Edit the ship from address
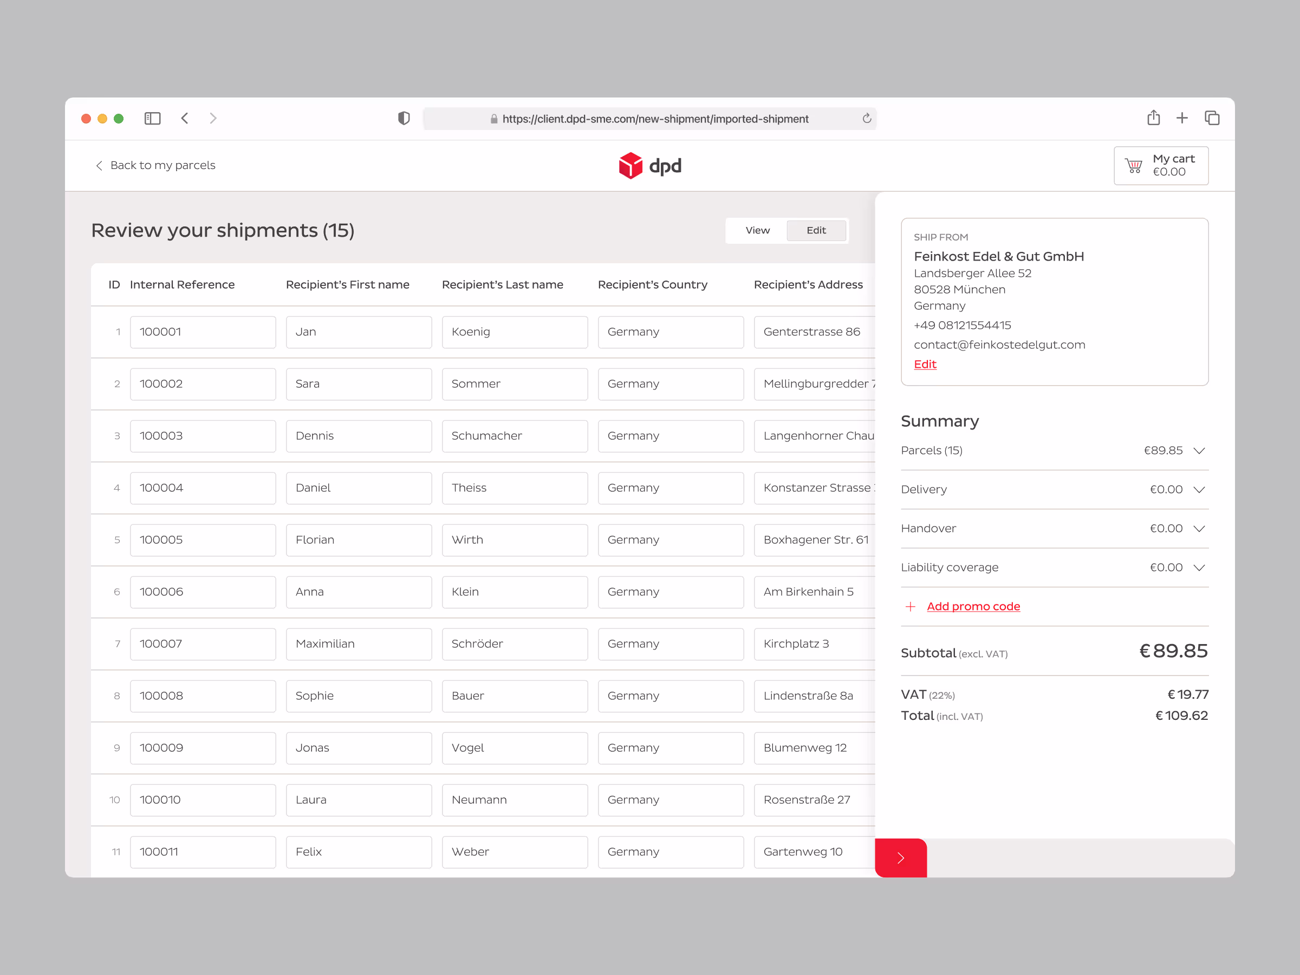The width and height of the screenshot is (1300, 975). (925, 365)
